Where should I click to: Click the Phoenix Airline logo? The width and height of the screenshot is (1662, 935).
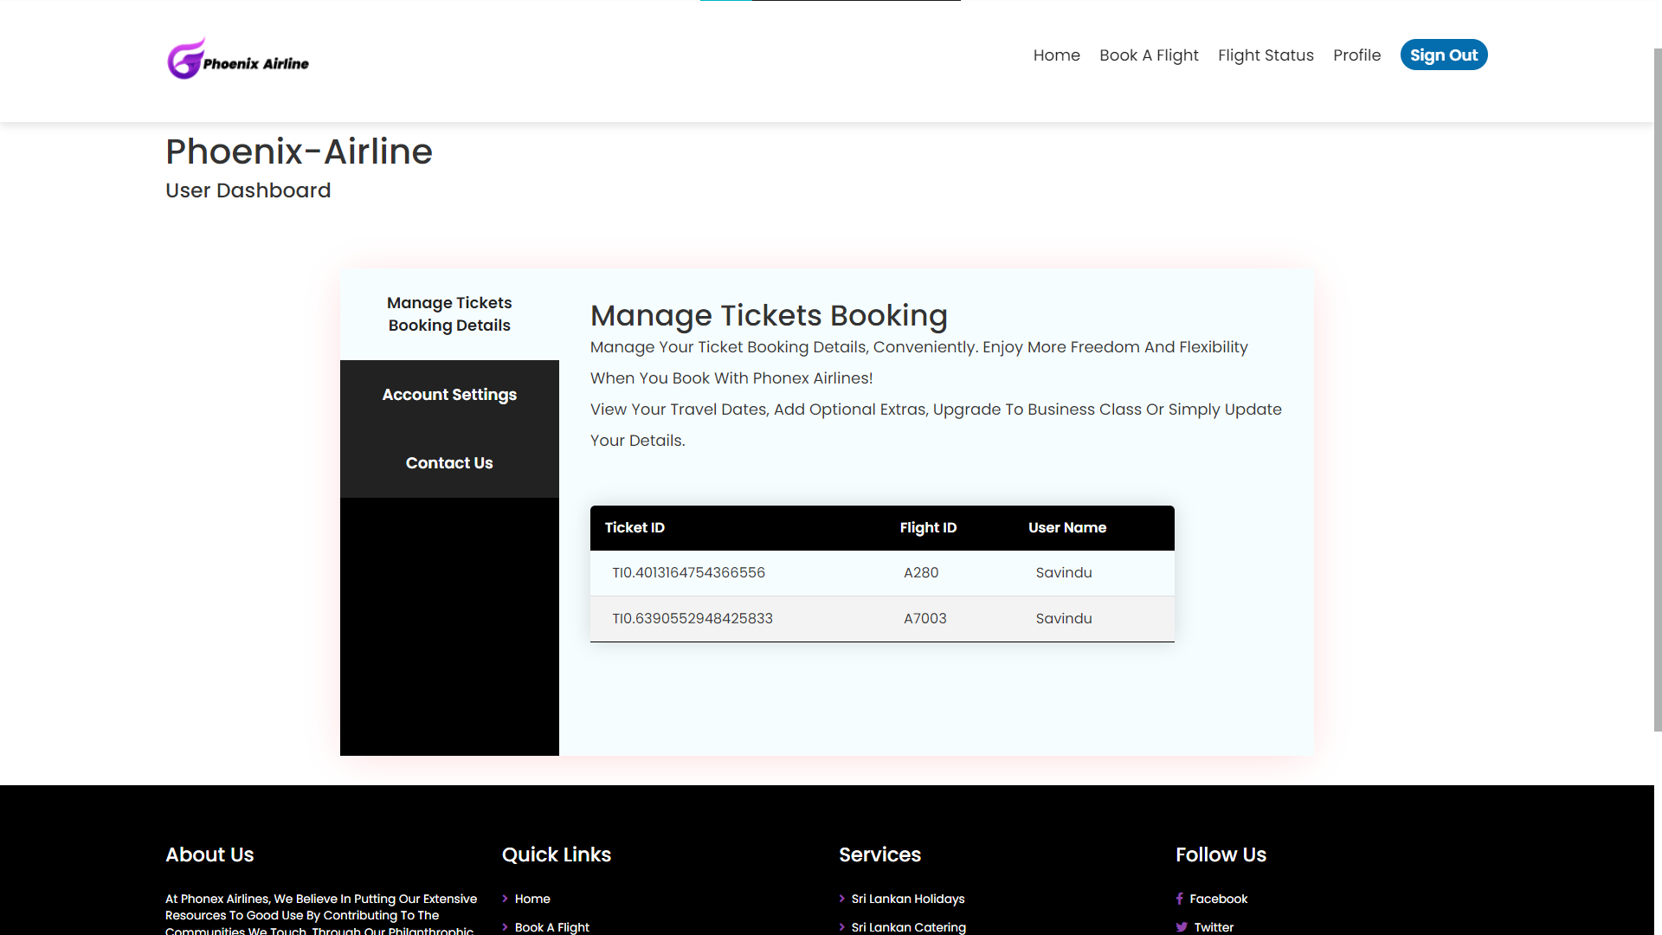pos(238,59)
